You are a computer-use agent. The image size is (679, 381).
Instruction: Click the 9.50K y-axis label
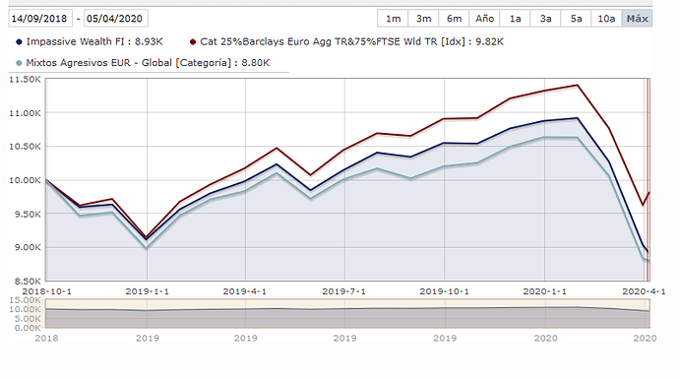[x=27, y=214]
